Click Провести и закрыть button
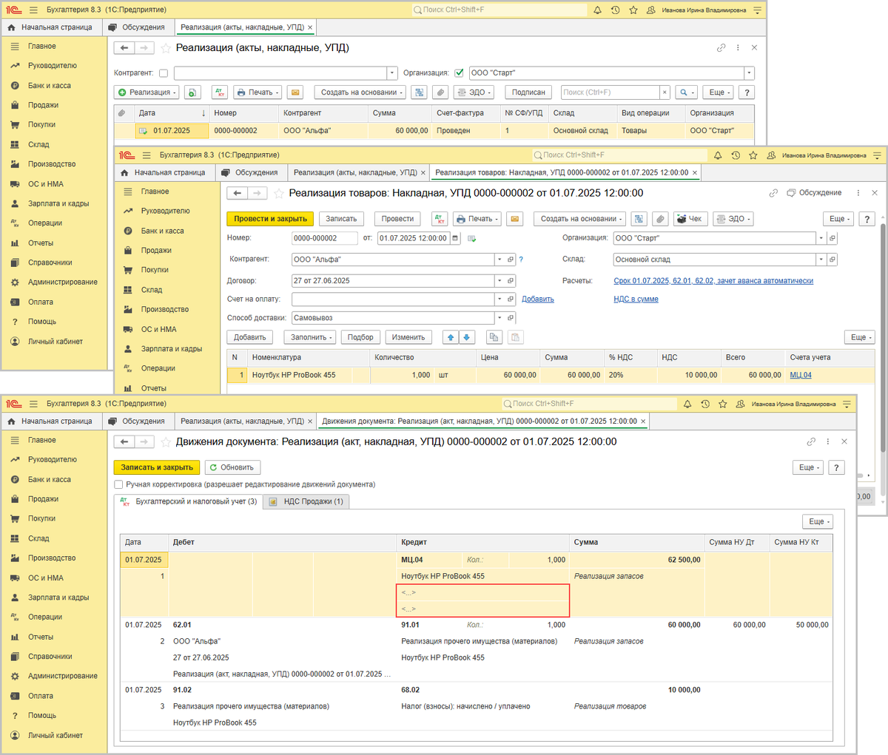This screenshot has height=755, width=888. 270,219
